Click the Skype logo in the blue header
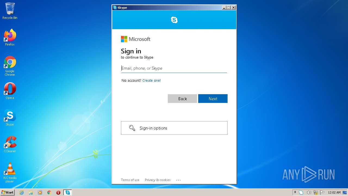 [174, 20]
